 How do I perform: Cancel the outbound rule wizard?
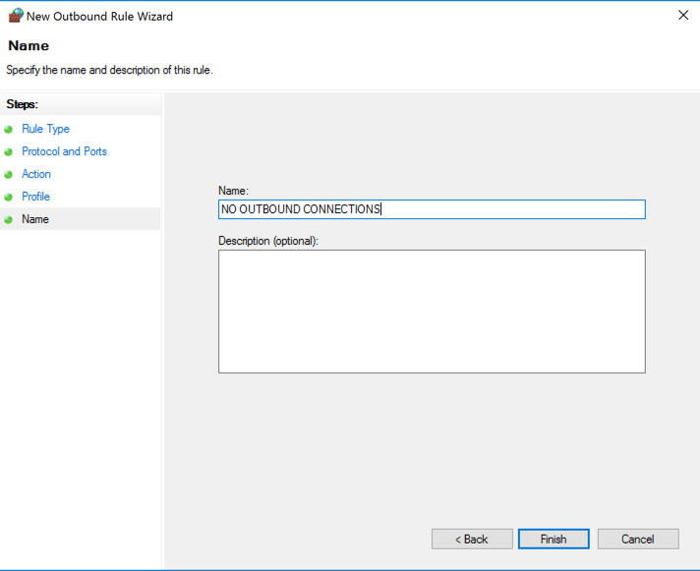pyautogui.click(x=638, y=539)
